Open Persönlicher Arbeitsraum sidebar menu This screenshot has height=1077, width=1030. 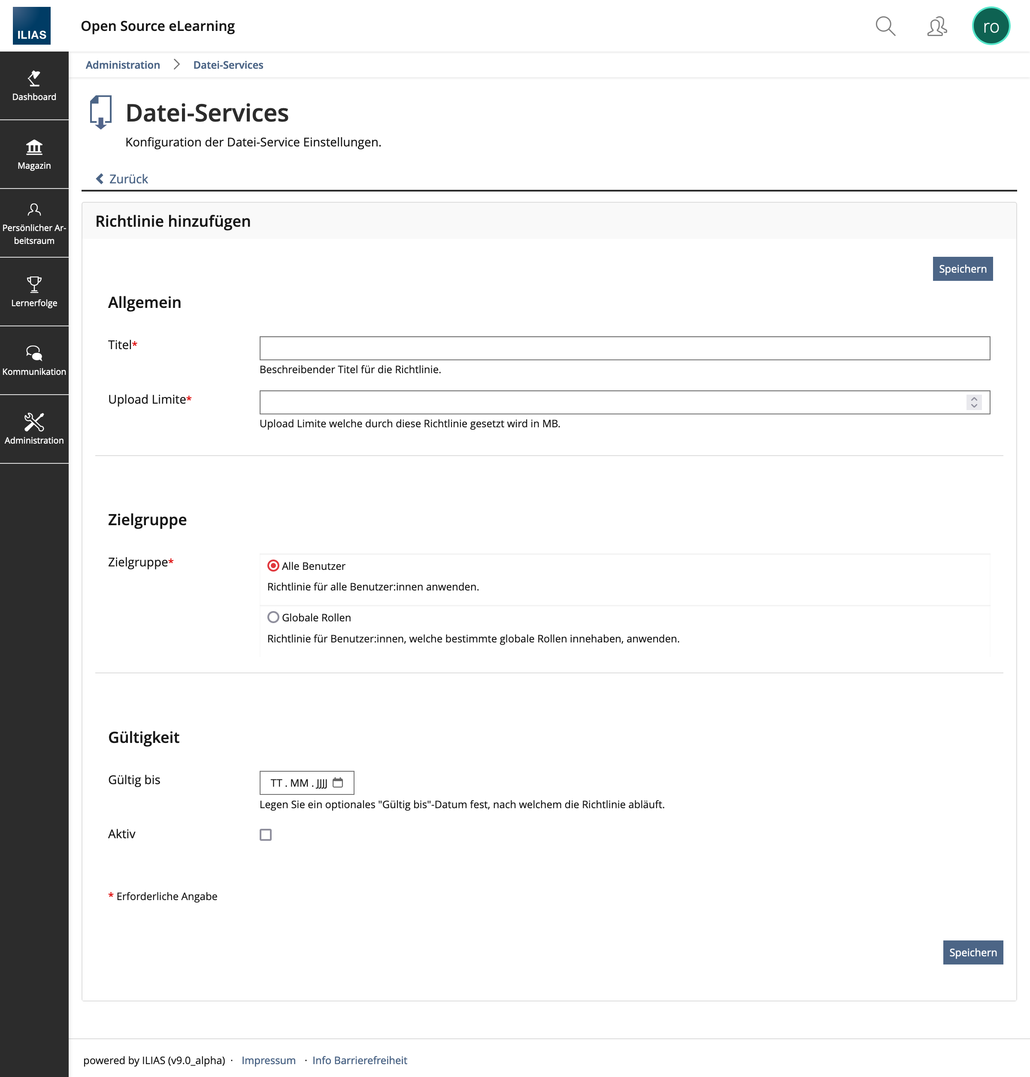pos(34,223)
